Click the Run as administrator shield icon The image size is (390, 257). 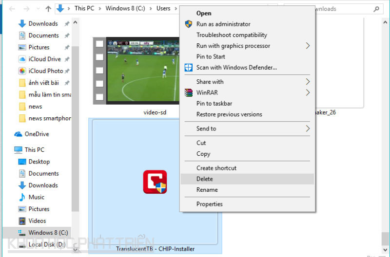point(188,24)
